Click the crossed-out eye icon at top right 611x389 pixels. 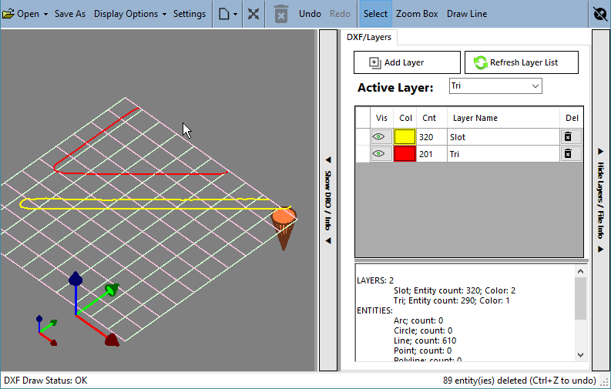click(x=600, y=14)
